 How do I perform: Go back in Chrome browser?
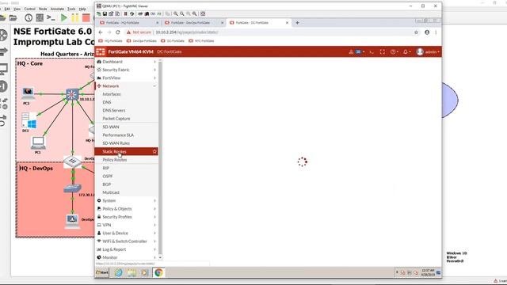click(x=101, y=32)
